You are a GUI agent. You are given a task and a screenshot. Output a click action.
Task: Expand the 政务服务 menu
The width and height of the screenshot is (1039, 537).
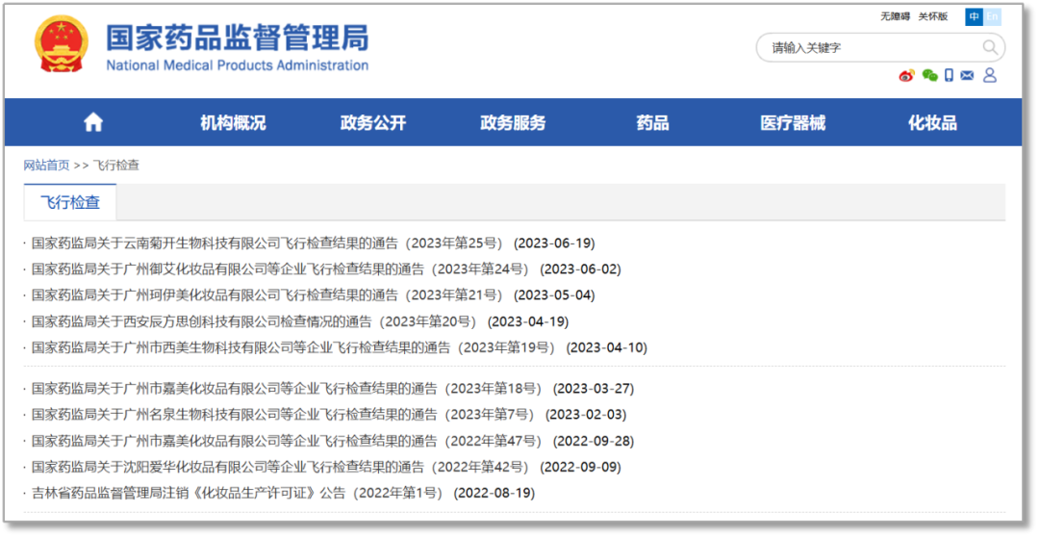coord(513,122)
